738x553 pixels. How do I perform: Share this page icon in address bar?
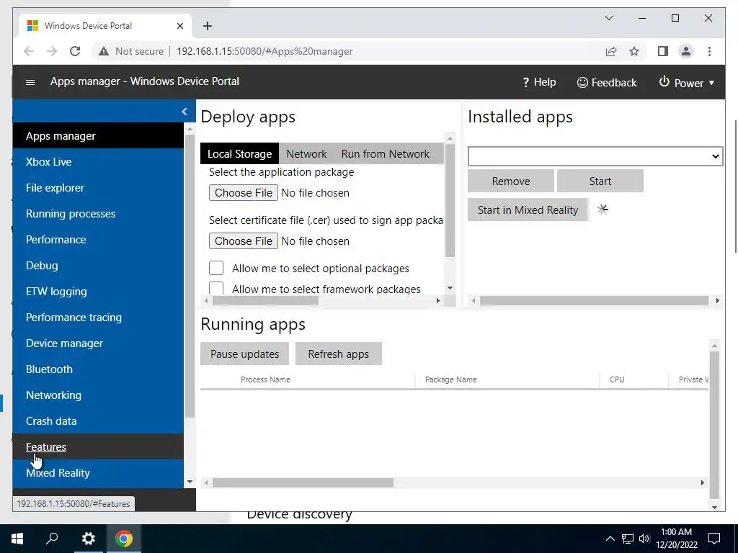(x=611, y=51)
